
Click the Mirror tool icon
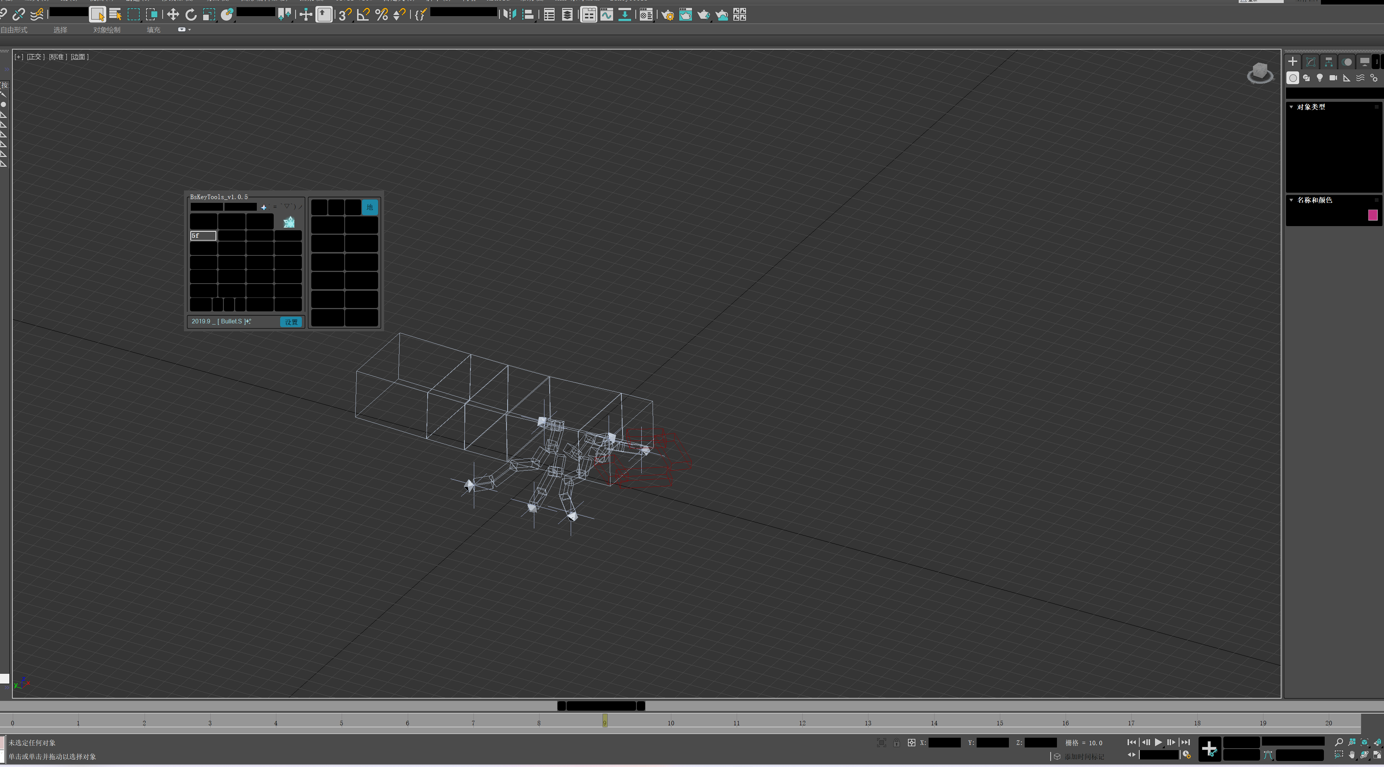[509, 15]
